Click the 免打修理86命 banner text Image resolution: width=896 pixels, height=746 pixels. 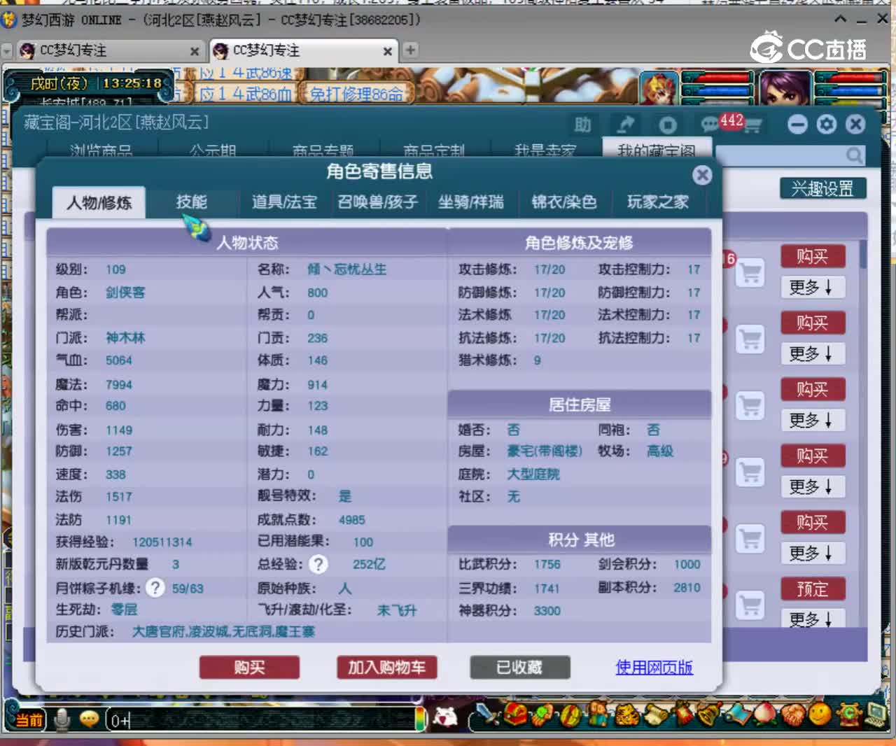click(356, 94)
